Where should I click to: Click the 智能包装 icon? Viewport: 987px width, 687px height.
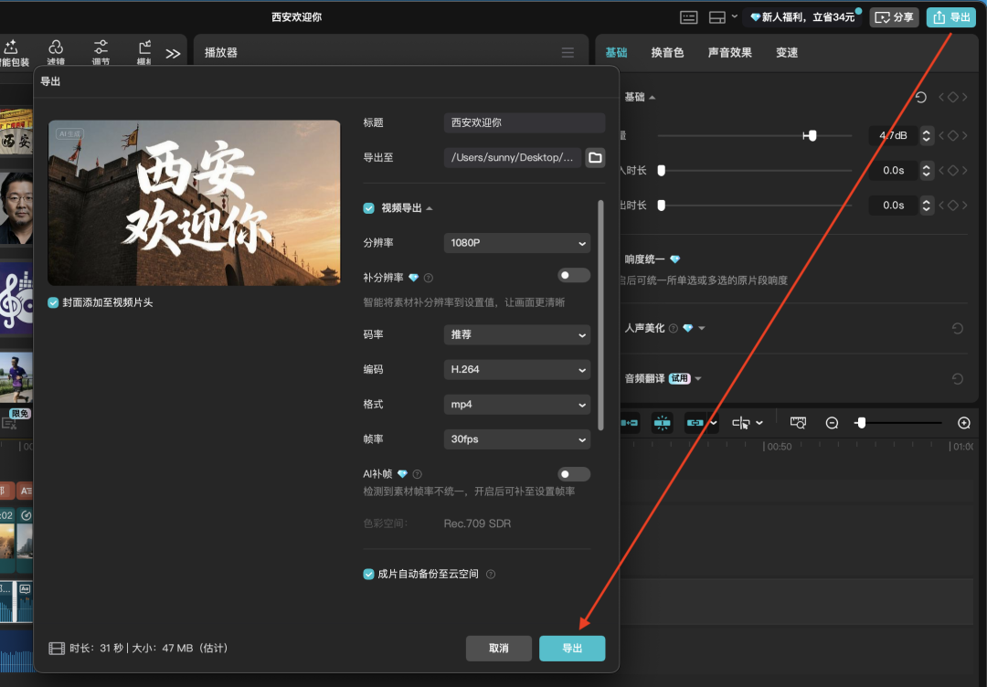point(14,50)
